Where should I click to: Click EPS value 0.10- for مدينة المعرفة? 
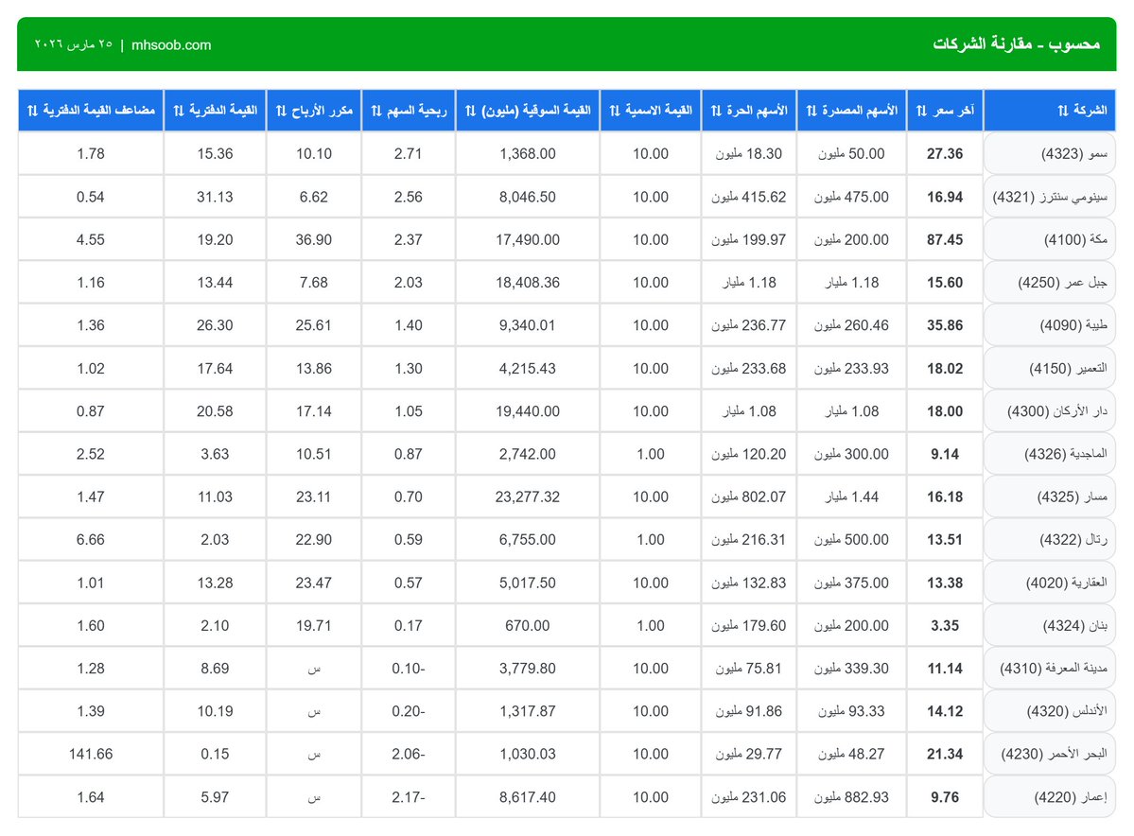[409, 669]
